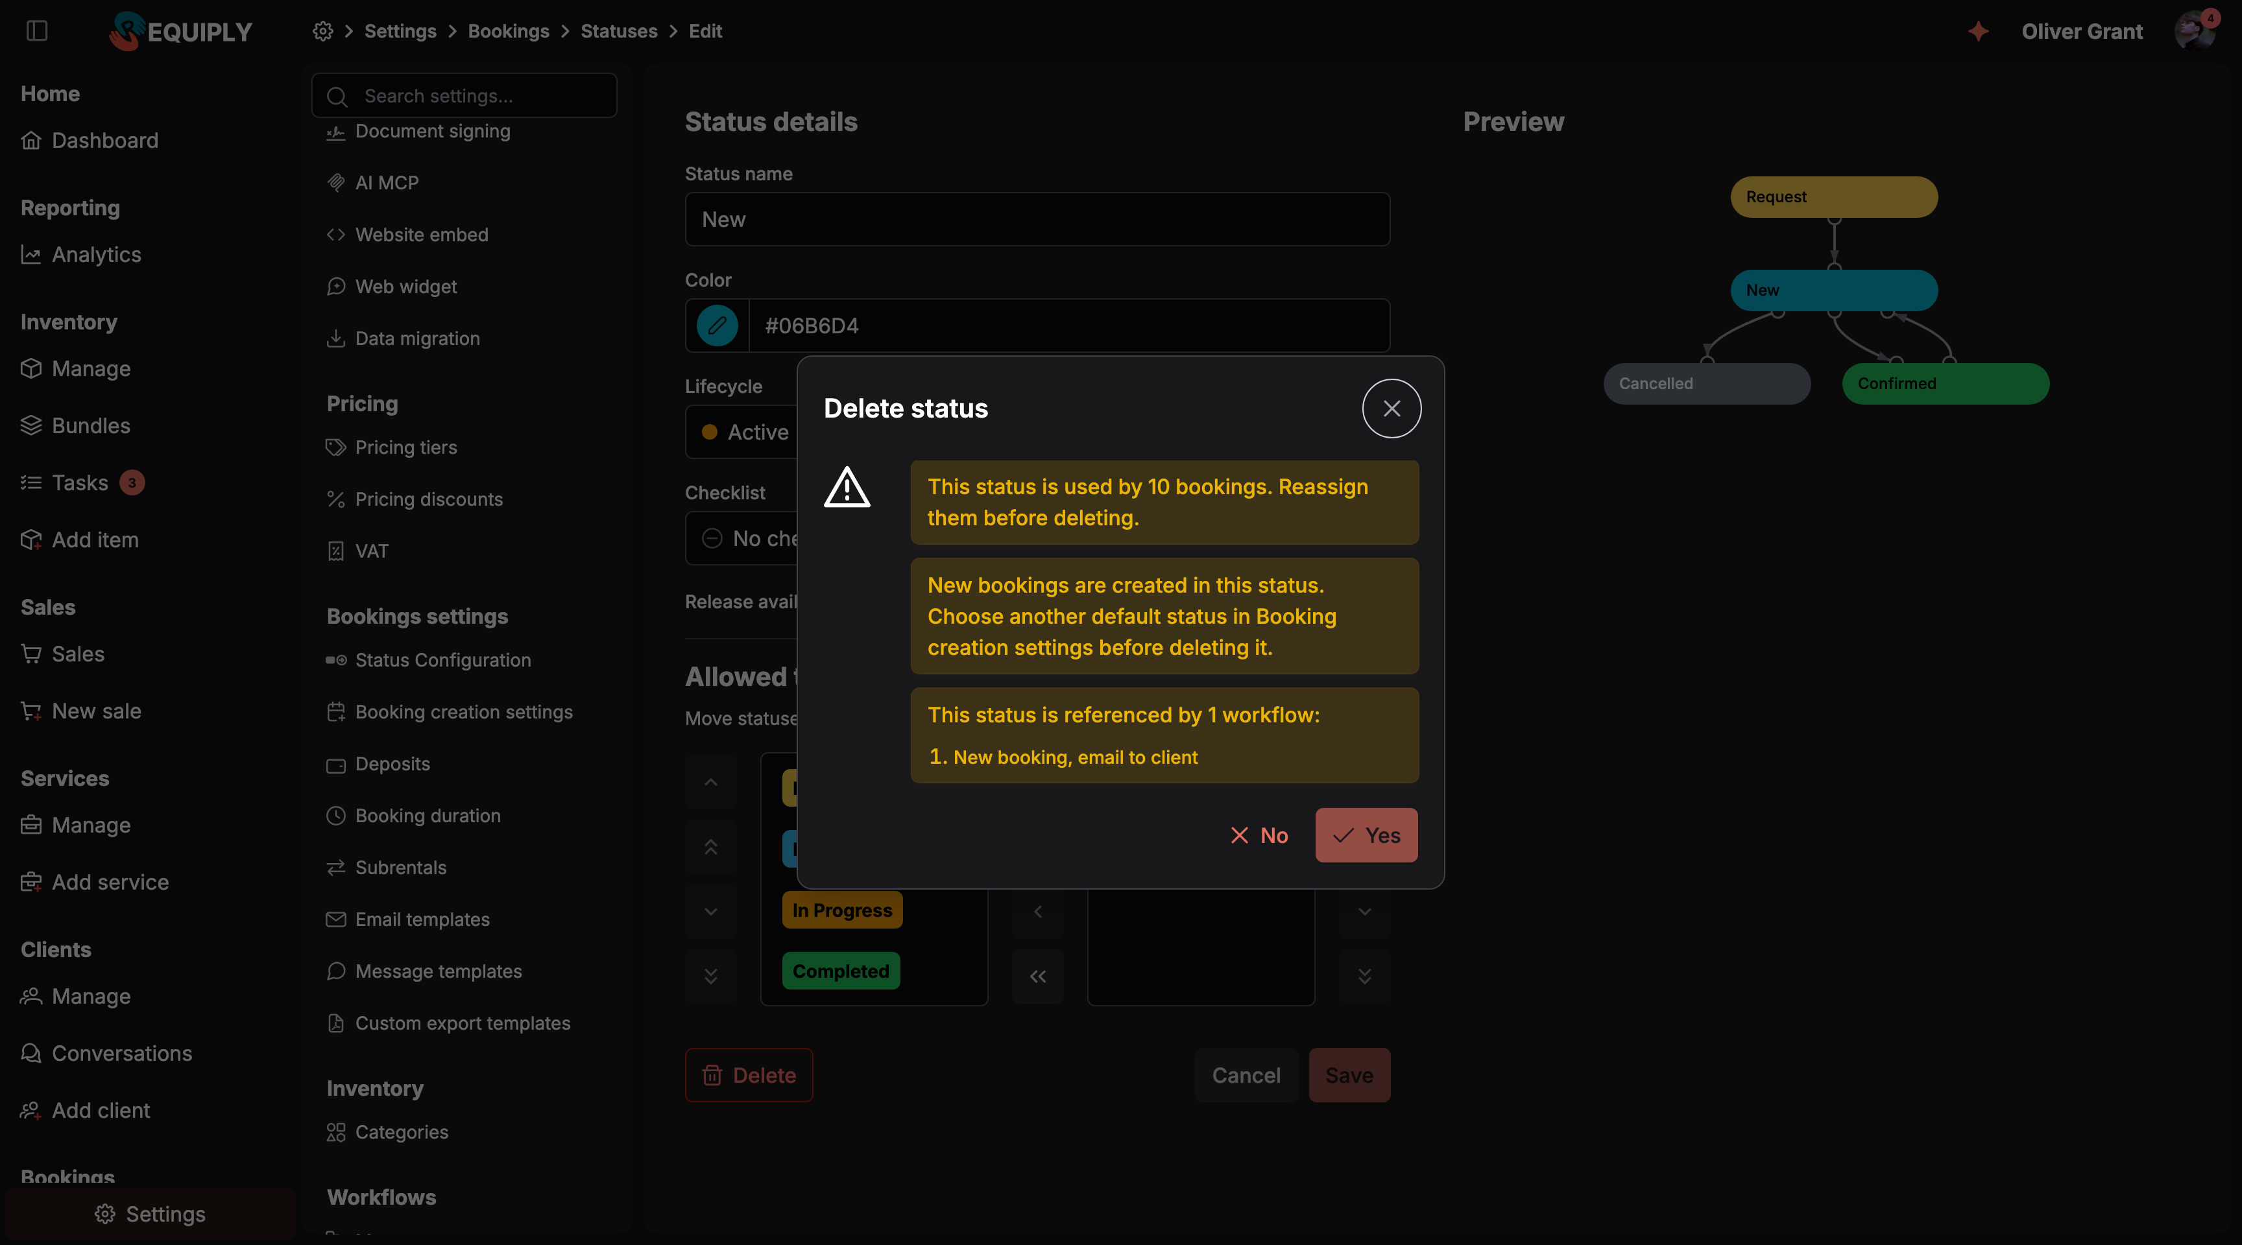Go to the Bookings breadcrumb
Viewport: 2242px width, 1245px height.
[x=509, y=31]
